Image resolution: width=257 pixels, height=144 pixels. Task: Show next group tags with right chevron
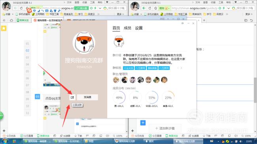click(181, 68)
